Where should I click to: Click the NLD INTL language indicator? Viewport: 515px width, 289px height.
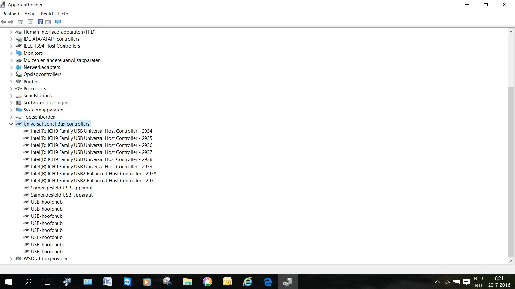coord(478,282)
